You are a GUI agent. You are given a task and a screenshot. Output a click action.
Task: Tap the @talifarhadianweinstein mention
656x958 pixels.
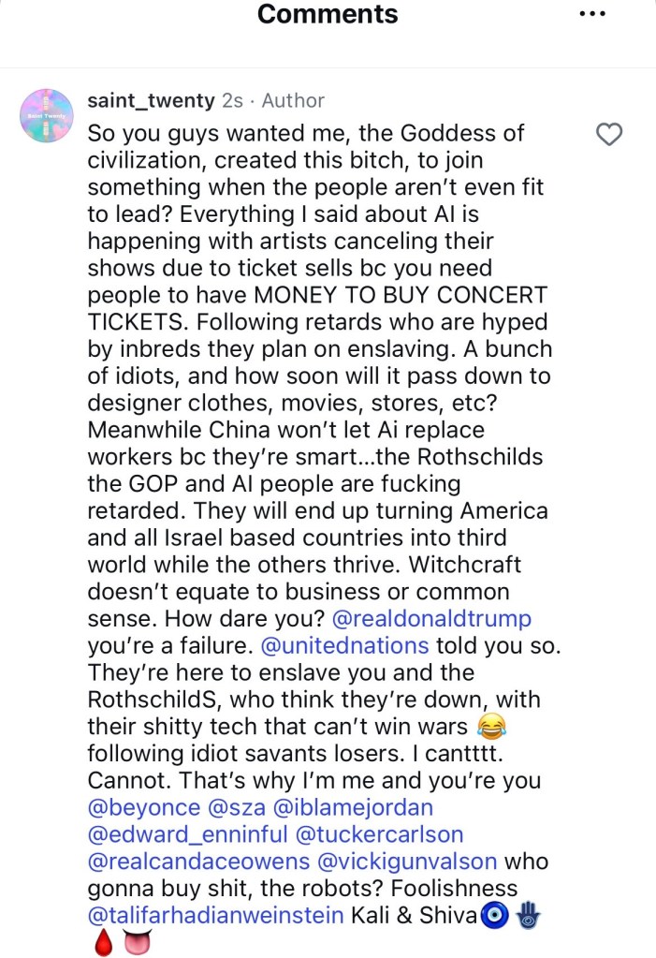[x=215, y=915]
